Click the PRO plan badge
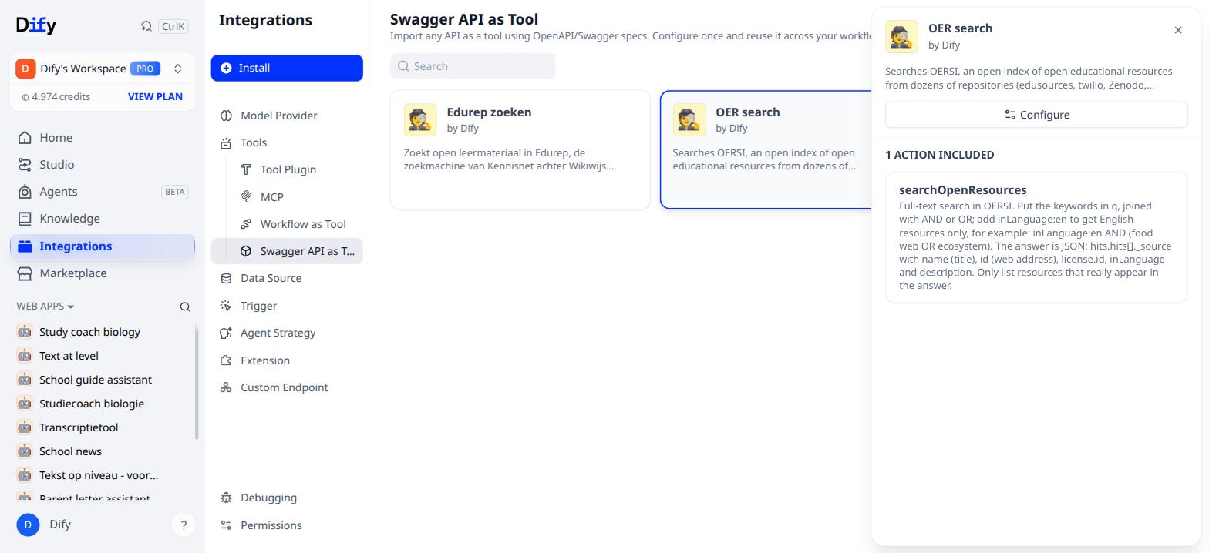The image size is (1209, 553). tap(145, 69)
